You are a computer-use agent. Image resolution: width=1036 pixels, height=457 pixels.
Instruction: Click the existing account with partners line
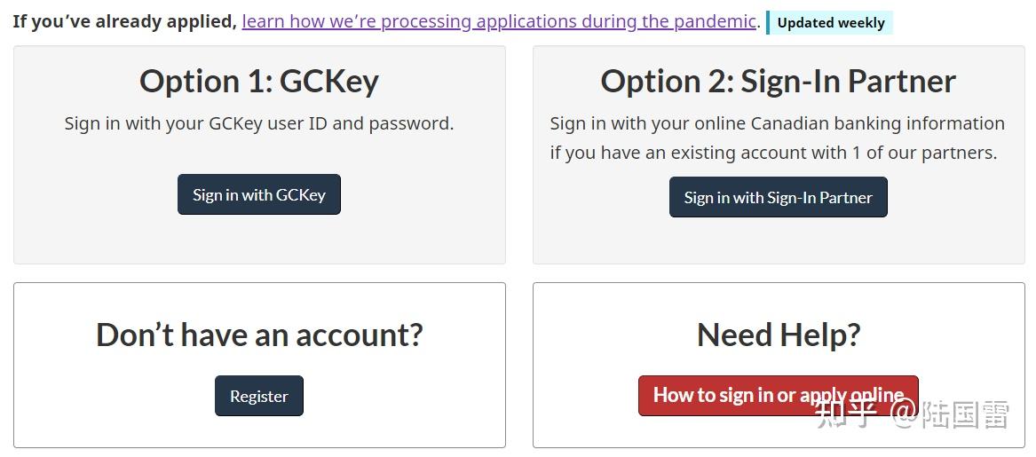[x=773, y=153]
